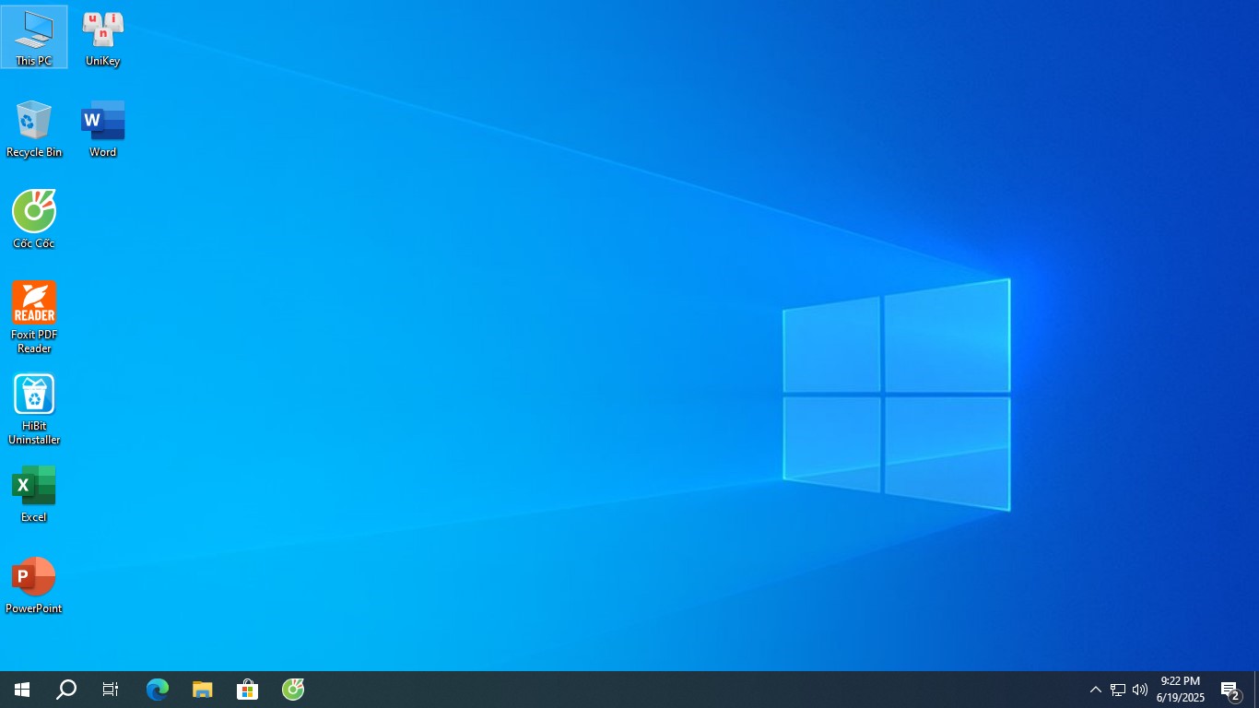Open Task View
This screenshot has width=1259, height=708.
pyautogui.click(x=110, y=689)
